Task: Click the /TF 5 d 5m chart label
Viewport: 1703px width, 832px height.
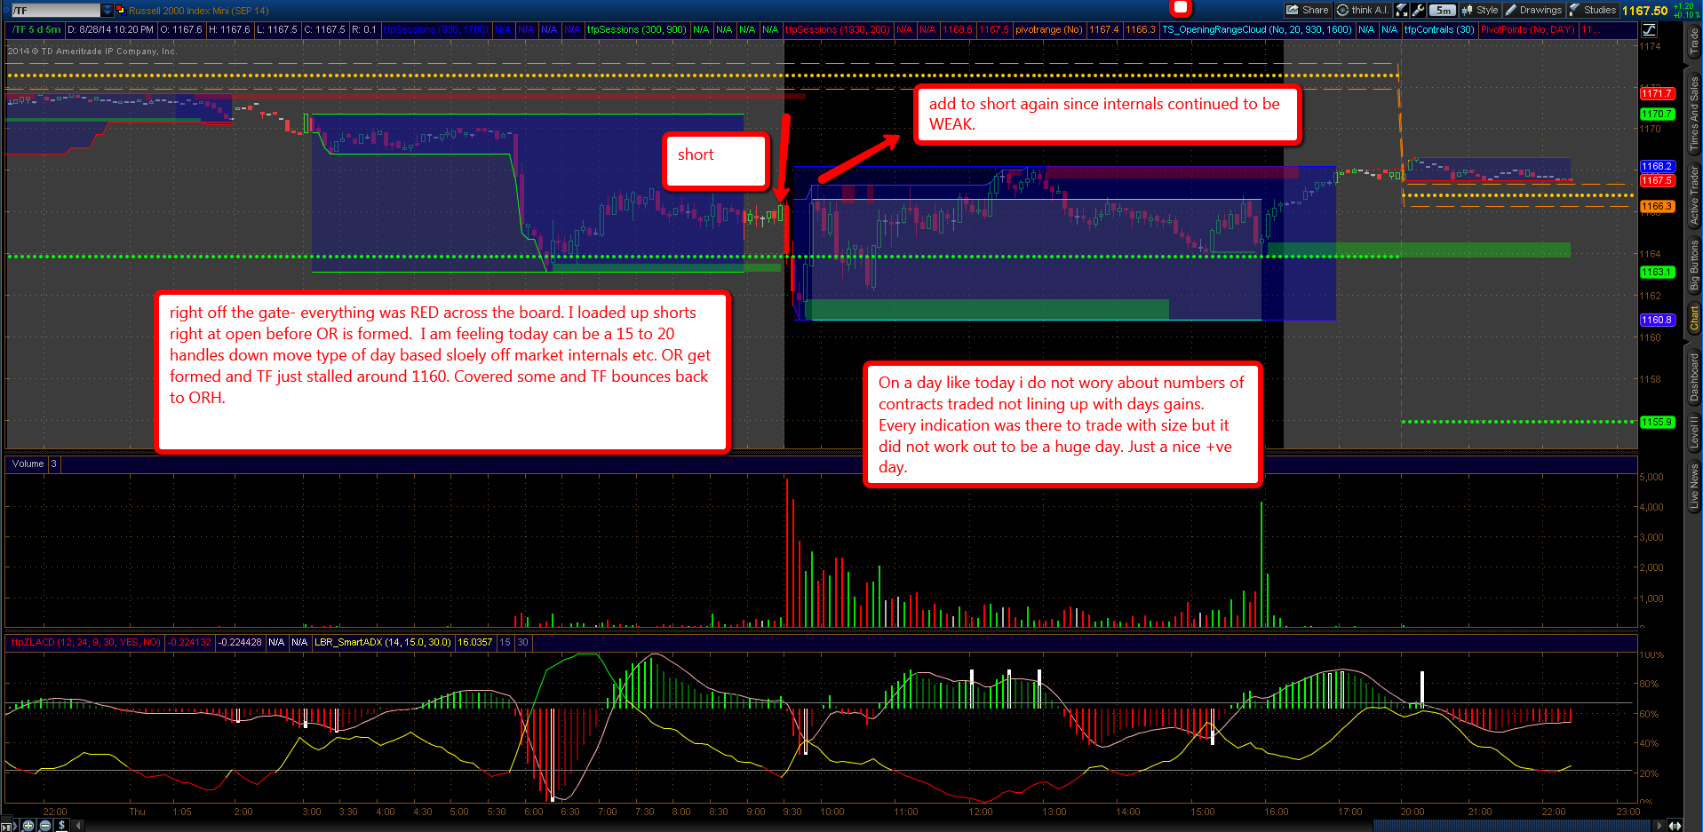Action: (x=36, y=29)
